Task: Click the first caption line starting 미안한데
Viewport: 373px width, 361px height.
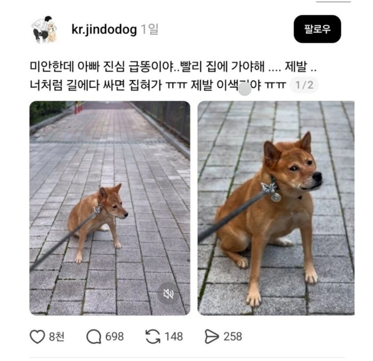Action: point(173,67)
